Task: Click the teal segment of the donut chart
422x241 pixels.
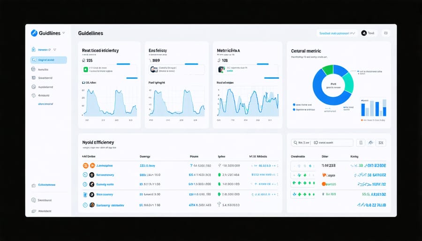Action: (x=348, y=83)
